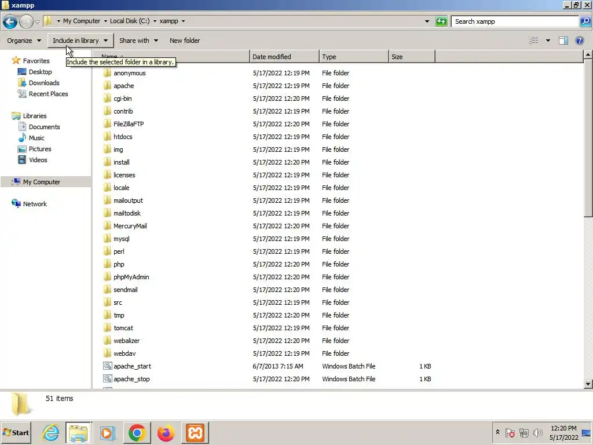Image resolution: width=593 pixels, height=445 pixels.
Task: Select the webalizer folder name
Action: pos(127,341)
